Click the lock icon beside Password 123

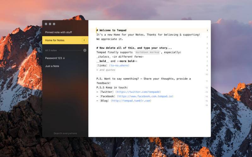click(x=64, y=58)
